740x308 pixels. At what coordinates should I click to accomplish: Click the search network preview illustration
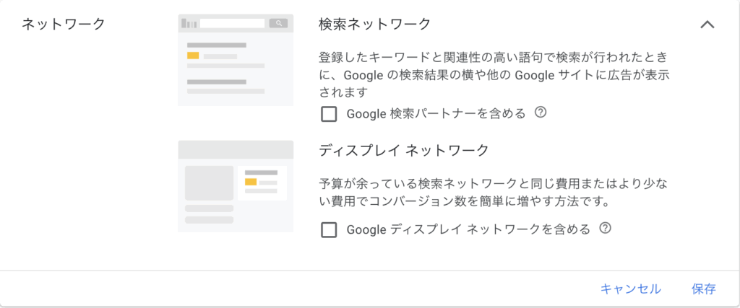236,60
